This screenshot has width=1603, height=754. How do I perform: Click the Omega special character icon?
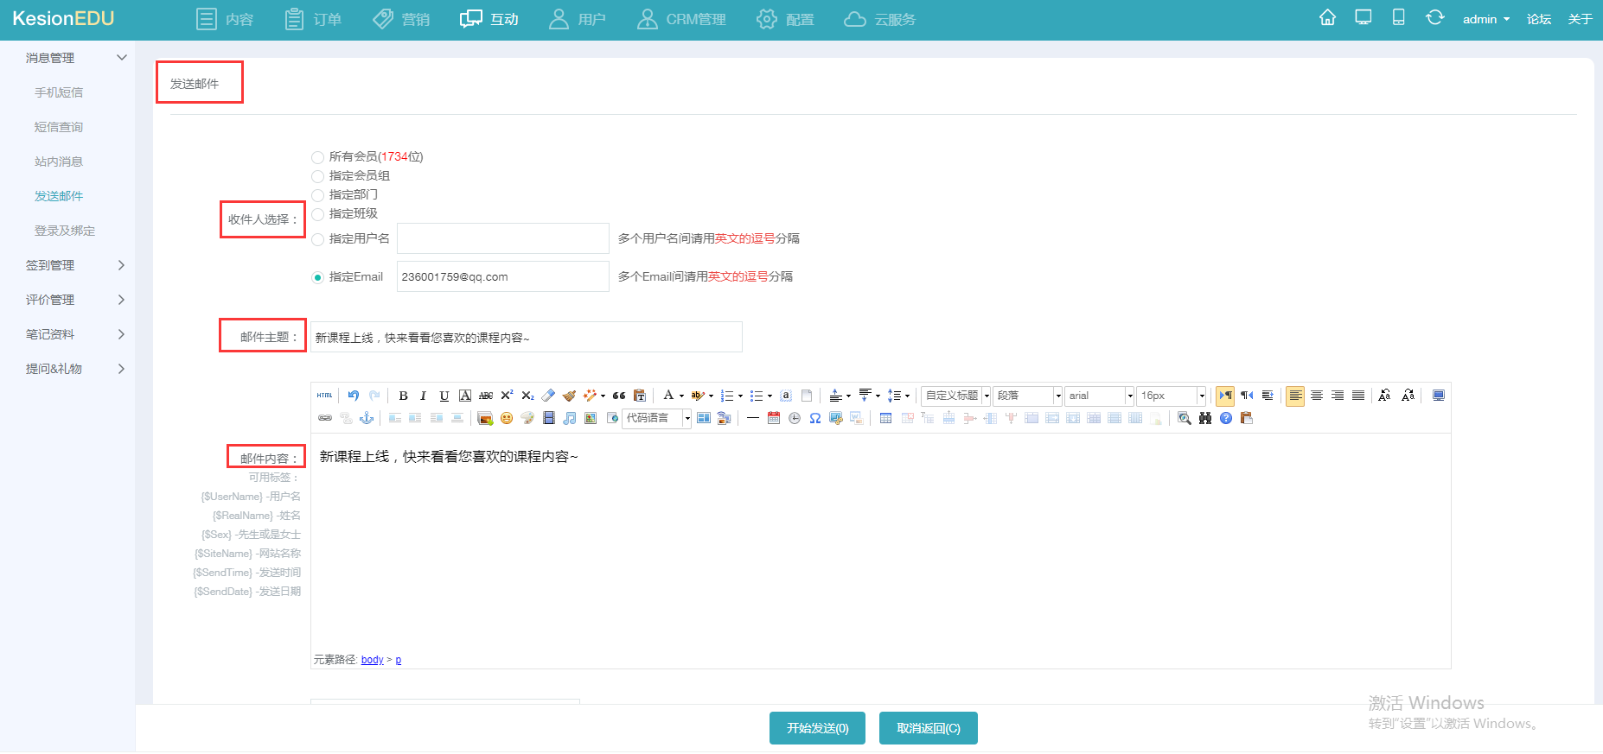tap(814, 418)
